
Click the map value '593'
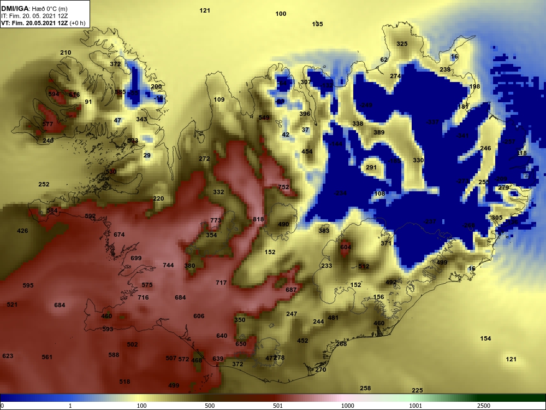coord(108,329)
